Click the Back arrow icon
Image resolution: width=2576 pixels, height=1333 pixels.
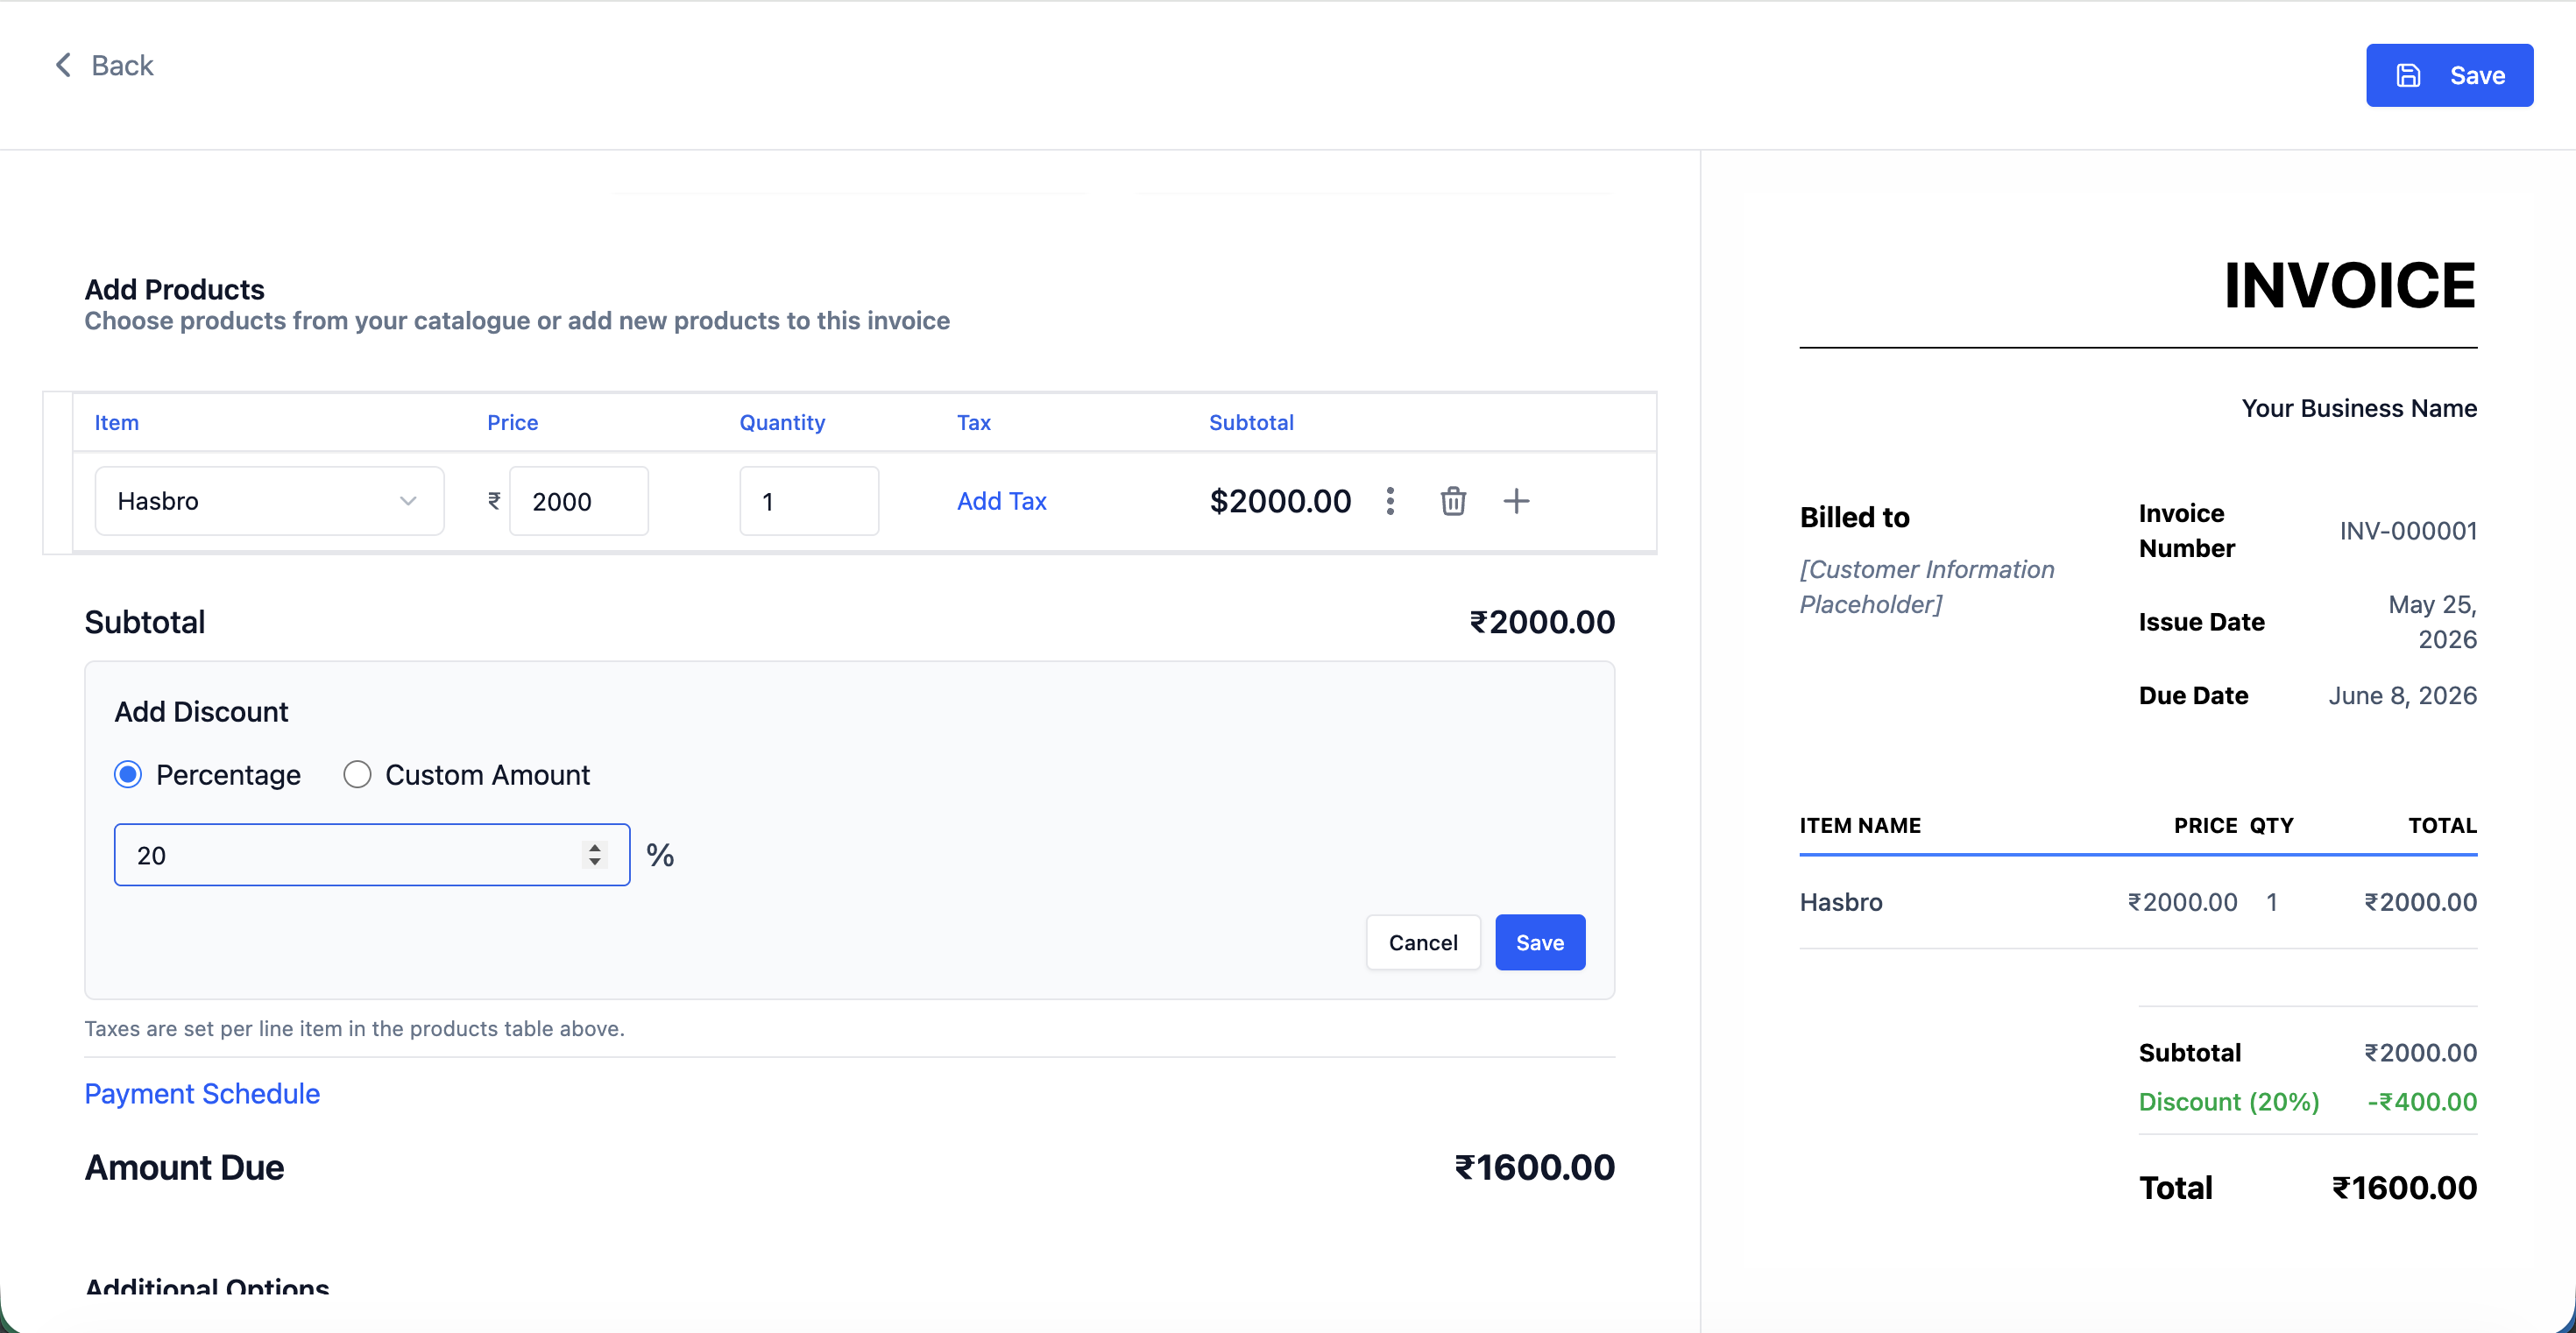63,65
